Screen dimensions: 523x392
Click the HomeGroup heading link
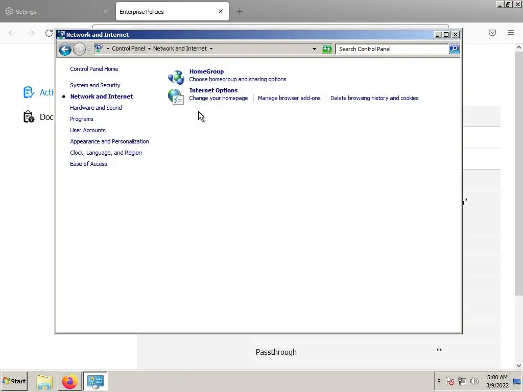point(206,71)
